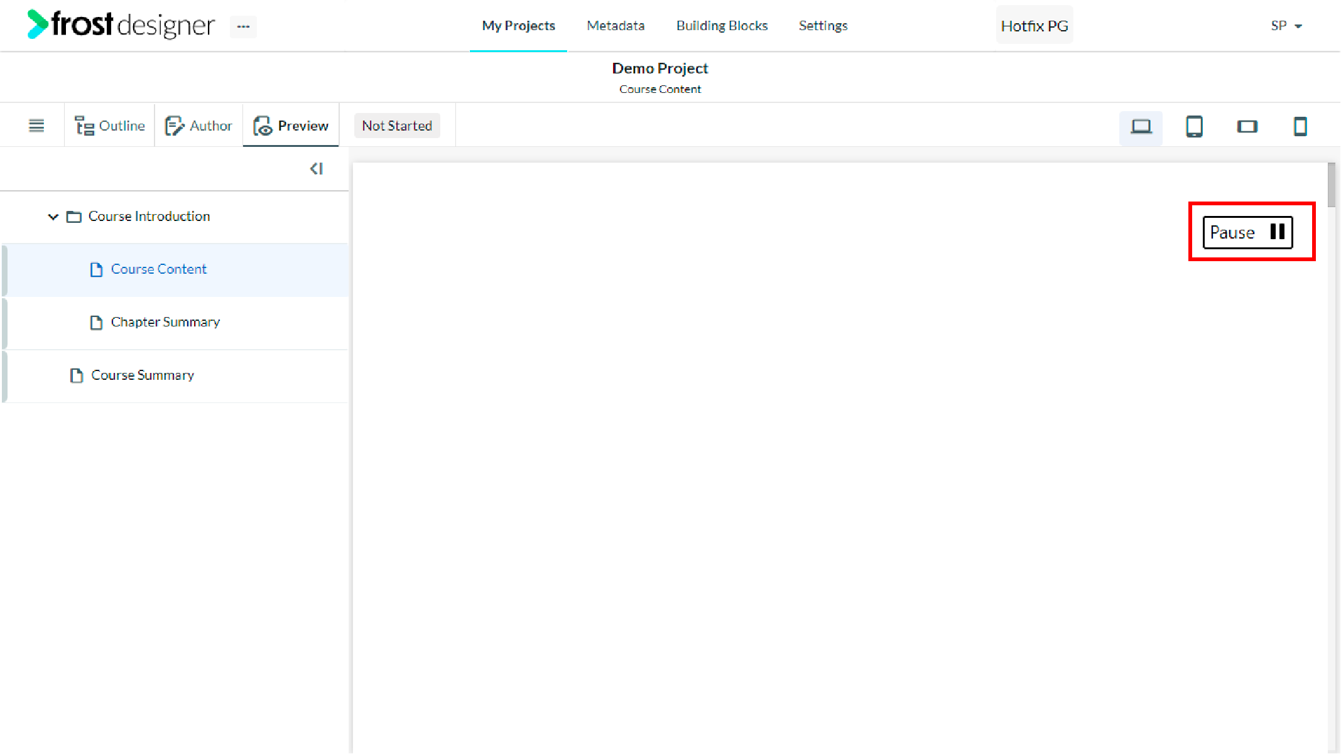Click the ellipsis icon beside logo

(x=243, y=26)
